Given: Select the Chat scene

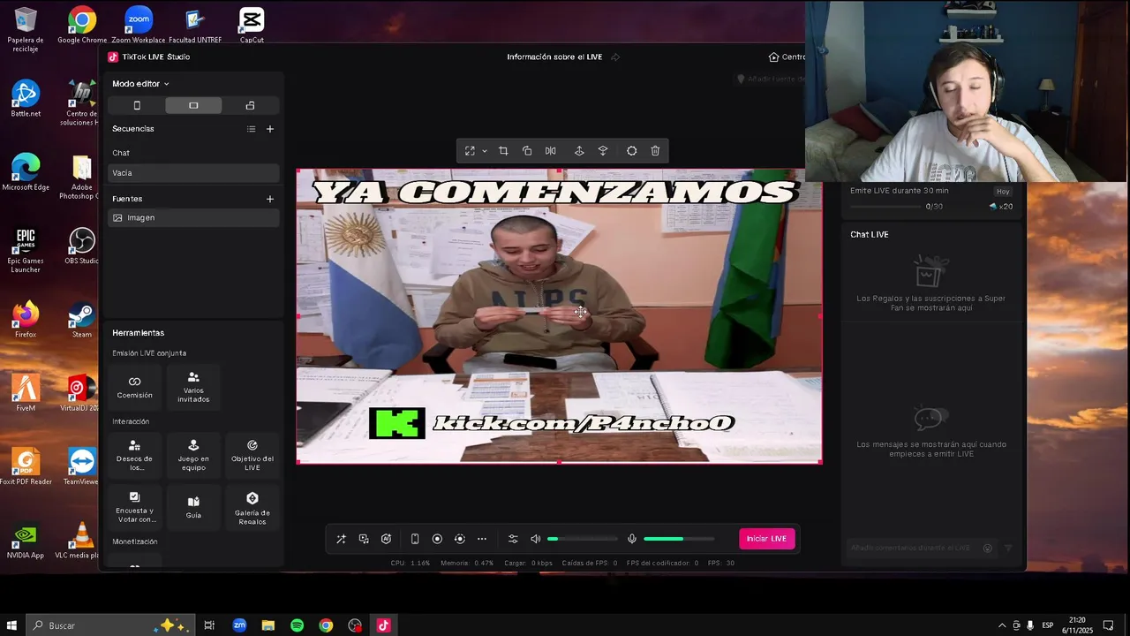Looking at the screenshot, I should coord(193,153).
